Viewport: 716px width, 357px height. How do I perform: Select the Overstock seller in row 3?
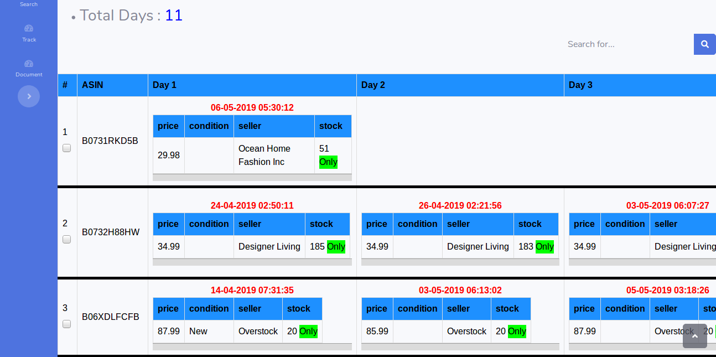[258, 331]
